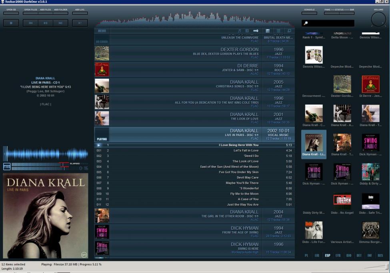
Task: Click the status bar volume slider
Action: (376, 267)
